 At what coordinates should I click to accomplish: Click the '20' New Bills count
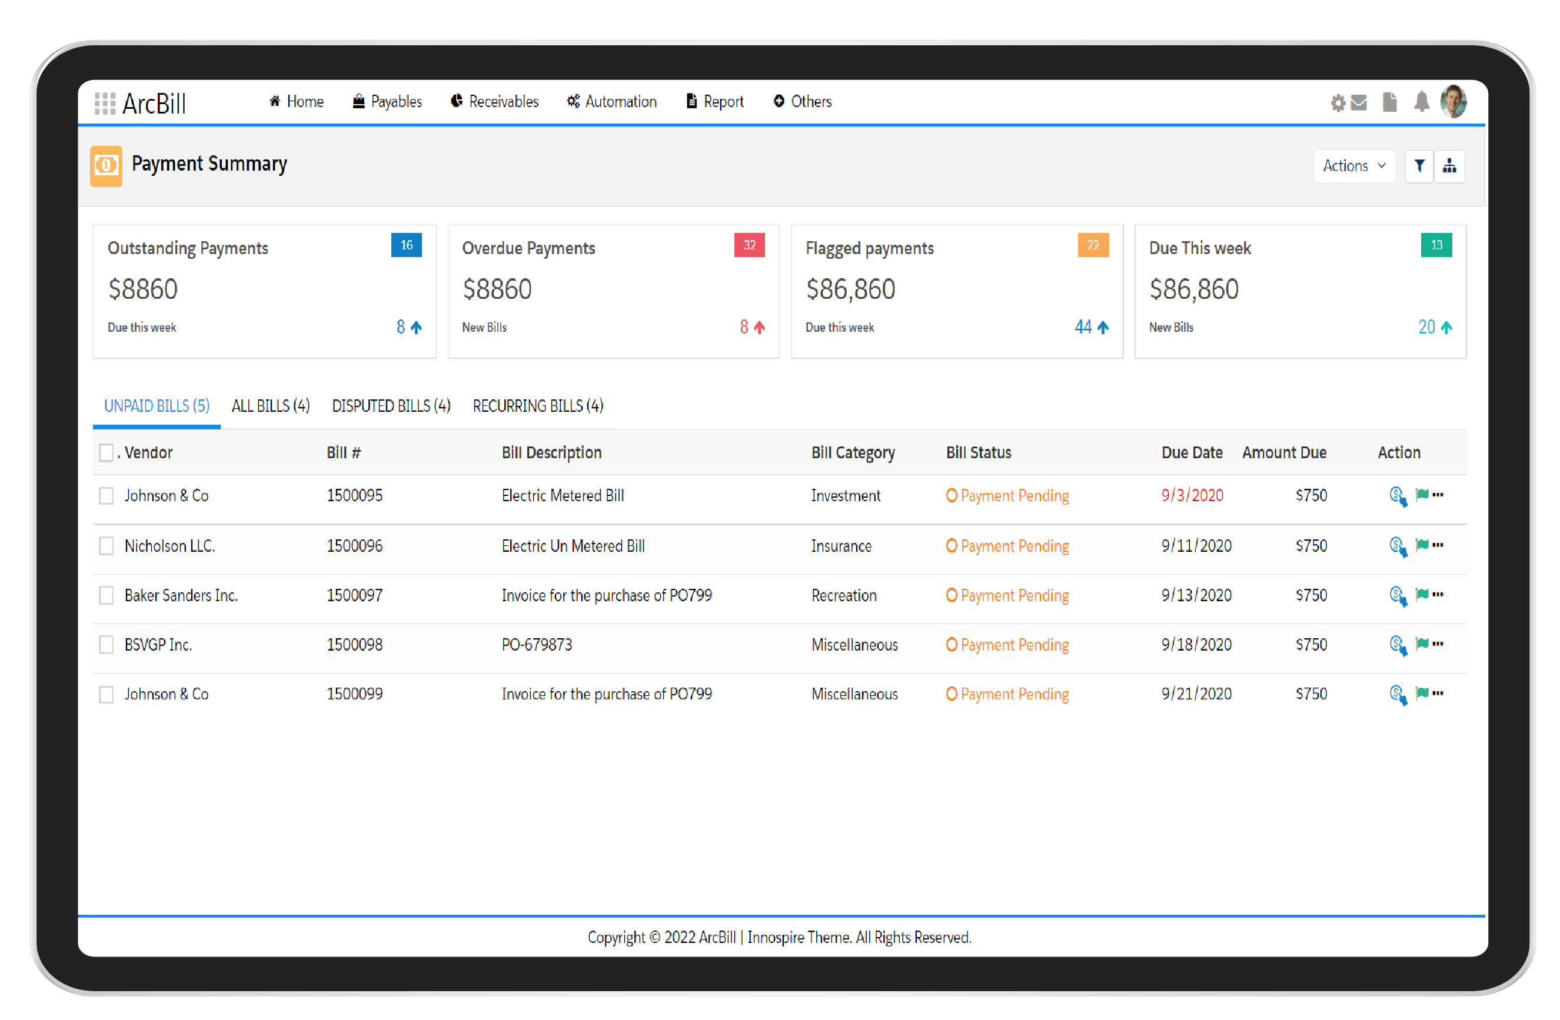pyautogui.click(x=1426, y=327)
